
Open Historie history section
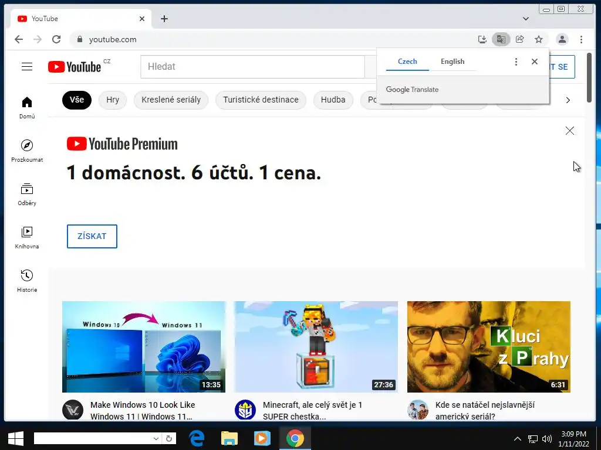pyautogui.click(x=27, y=281)
